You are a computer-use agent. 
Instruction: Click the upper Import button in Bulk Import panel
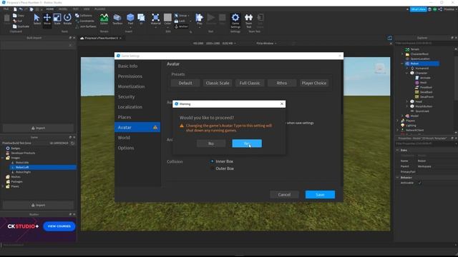[38, 128]
